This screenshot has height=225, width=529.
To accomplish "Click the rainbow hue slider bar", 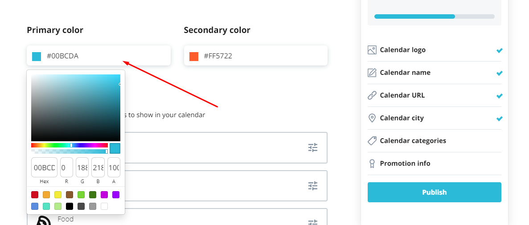I will pyautogui.click(x=70, y=145).
